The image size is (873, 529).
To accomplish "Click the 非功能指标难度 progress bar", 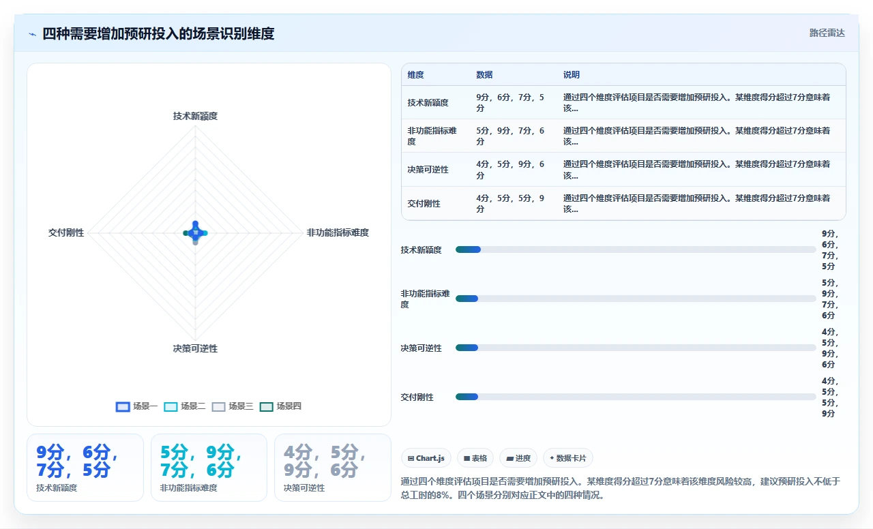I will [636, 299].
